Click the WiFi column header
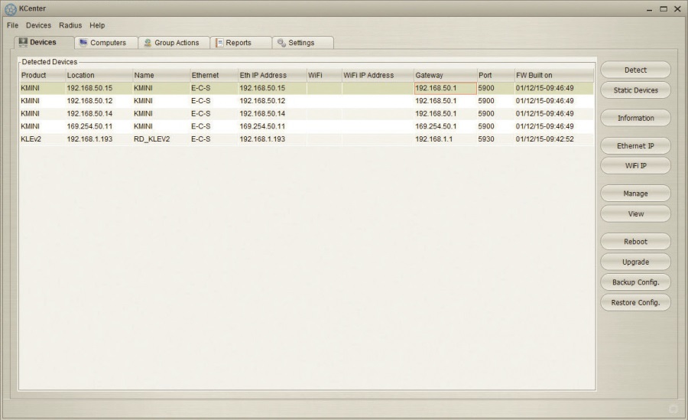The width and height of the screenshot is (688, 420). [324, 75]
